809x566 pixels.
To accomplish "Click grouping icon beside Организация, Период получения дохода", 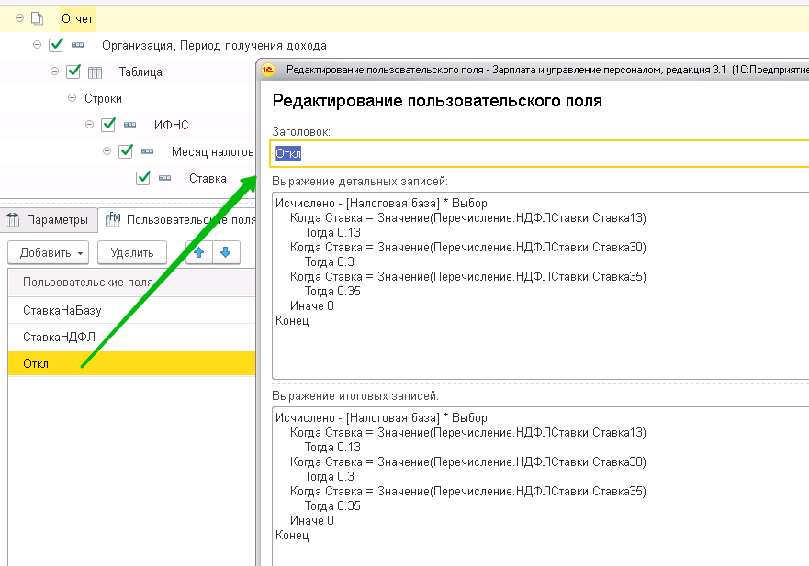I will pos(77,45).
